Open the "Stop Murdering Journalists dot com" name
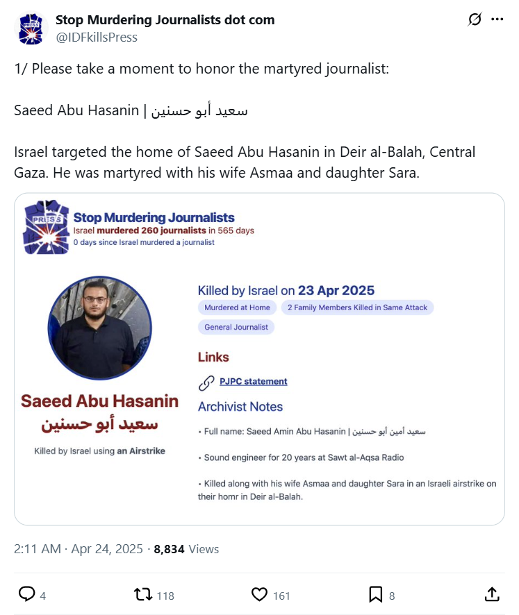The image size is (519, 615). 165,20
